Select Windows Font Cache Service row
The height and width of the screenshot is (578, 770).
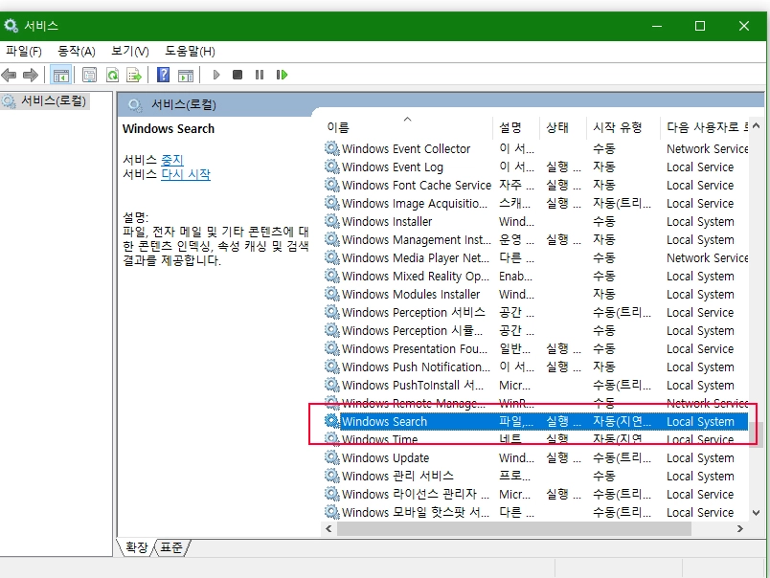point(535,185)
